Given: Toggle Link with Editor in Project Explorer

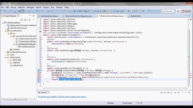Looking at the screenshot, I should 25,20.
